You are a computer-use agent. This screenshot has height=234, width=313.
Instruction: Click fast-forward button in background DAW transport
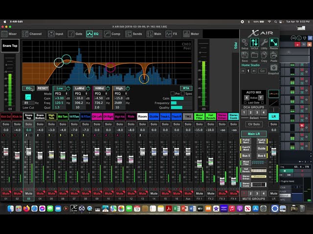289,175
